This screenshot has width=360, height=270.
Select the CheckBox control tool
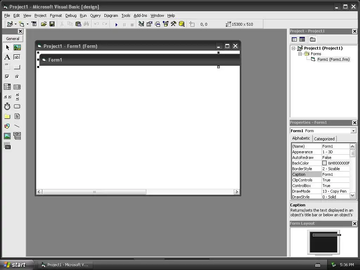[x=7, y=77]
